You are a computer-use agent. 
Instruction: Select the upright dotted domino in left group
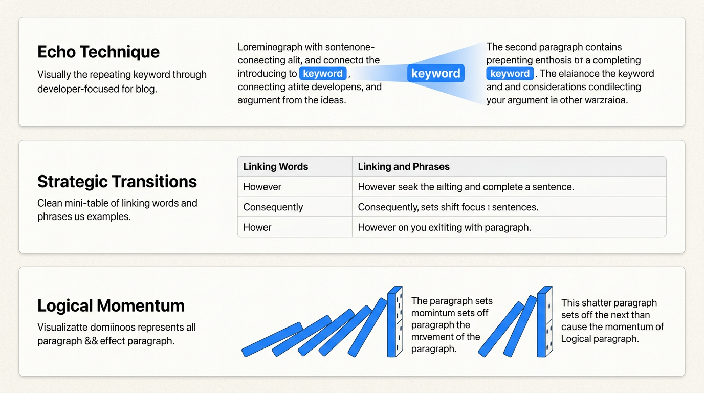click(x=395, y=321)
